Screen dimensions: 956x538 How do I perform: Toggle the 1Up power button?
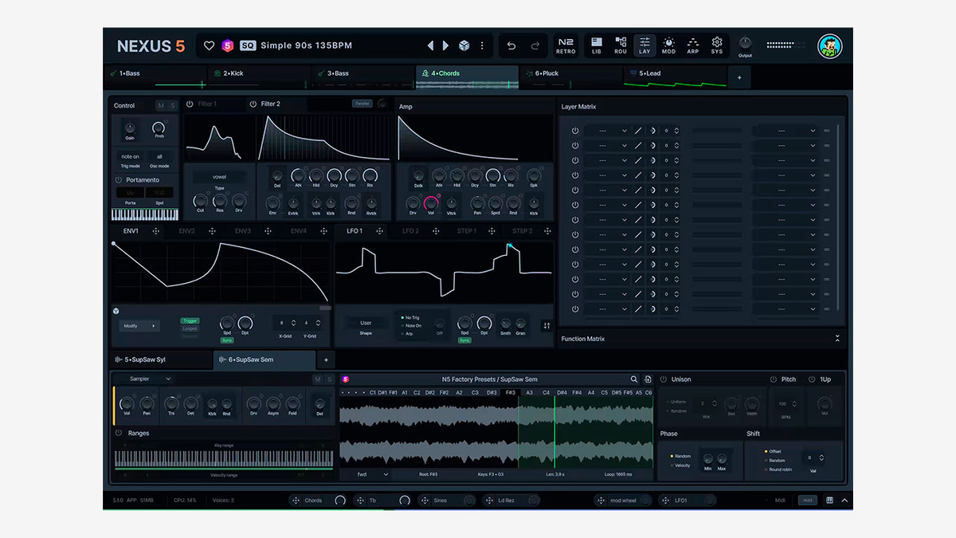812,379
